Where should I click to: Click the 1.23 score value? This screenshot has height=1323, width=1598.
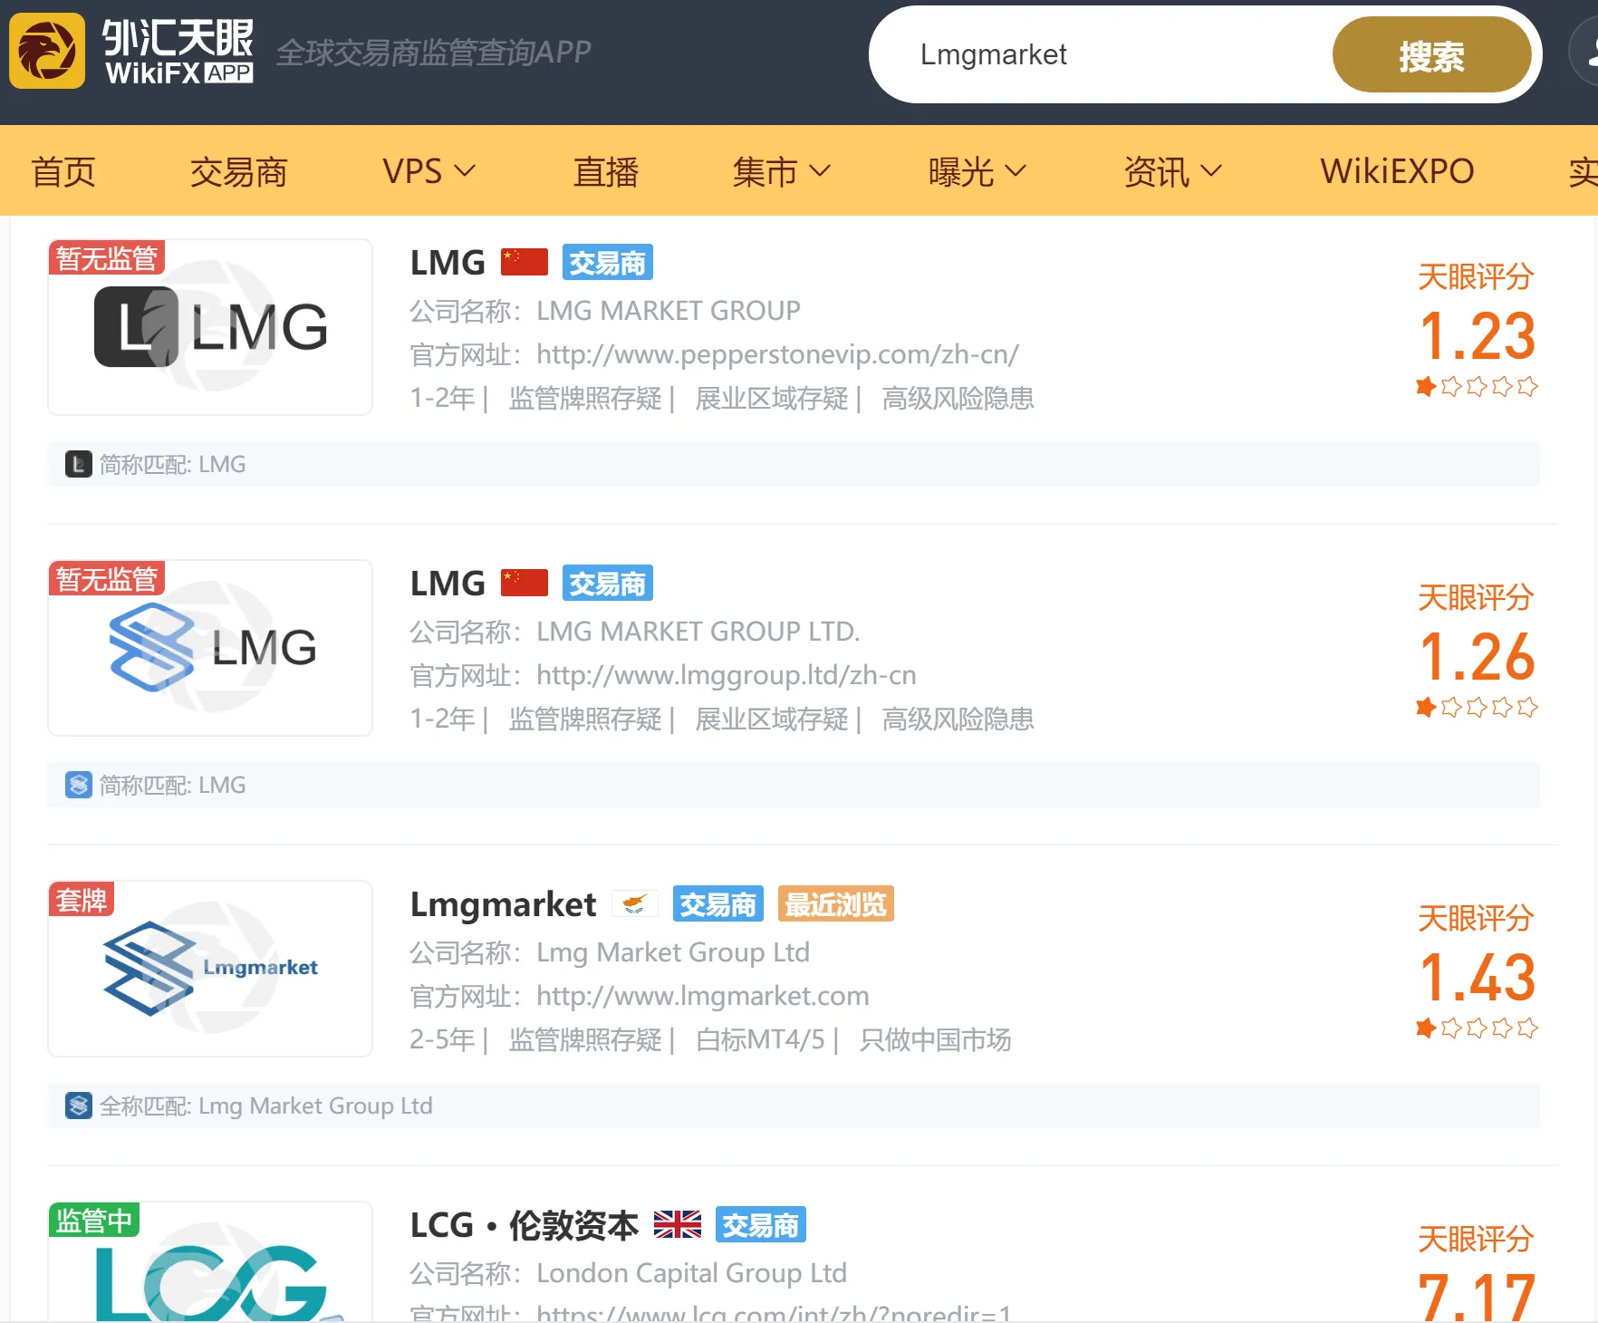pyautogui.click(x=1477, y=336)
